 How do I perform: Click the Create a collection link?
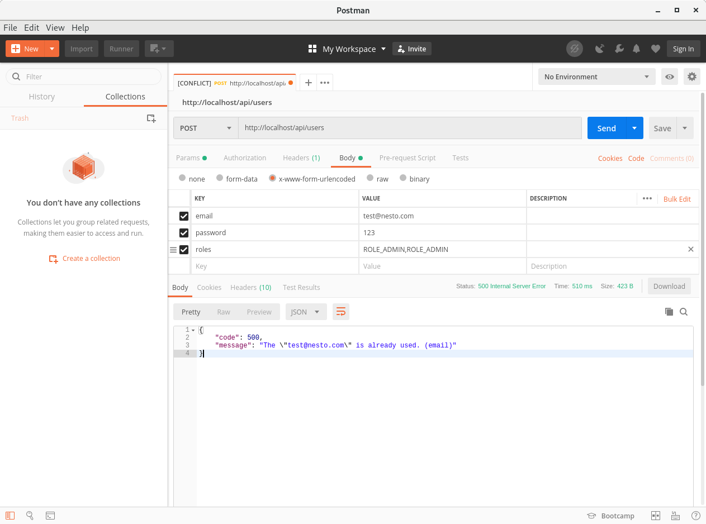coord(84,259)
